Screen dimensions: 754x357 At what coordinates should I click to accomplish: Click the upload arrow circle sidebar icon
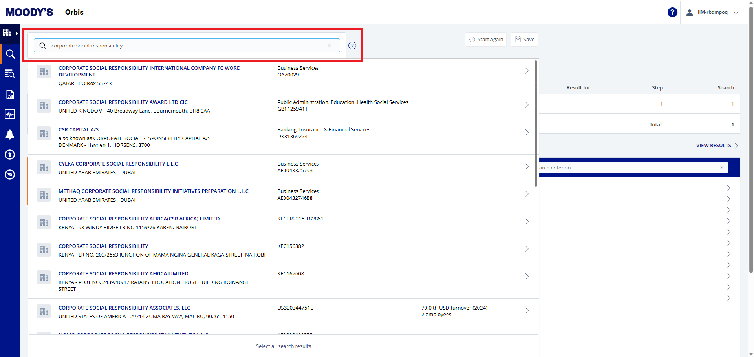[10, 155]
